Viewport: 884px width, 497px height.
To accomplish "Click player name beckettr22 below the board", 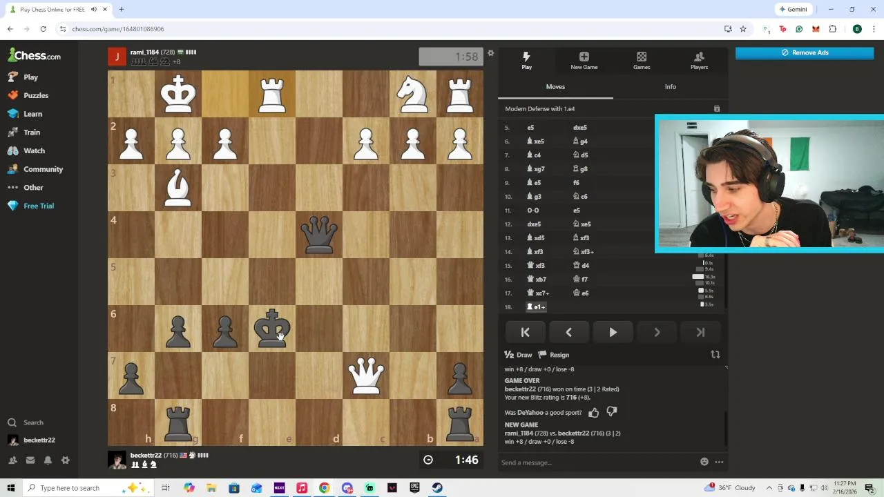I will [146, 456].
